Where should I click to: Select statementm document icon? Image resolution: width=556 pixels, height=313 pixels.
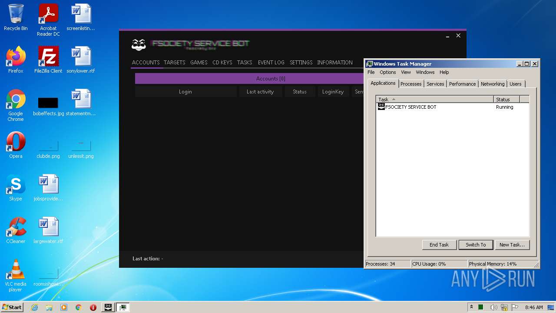tap(81, 102)
